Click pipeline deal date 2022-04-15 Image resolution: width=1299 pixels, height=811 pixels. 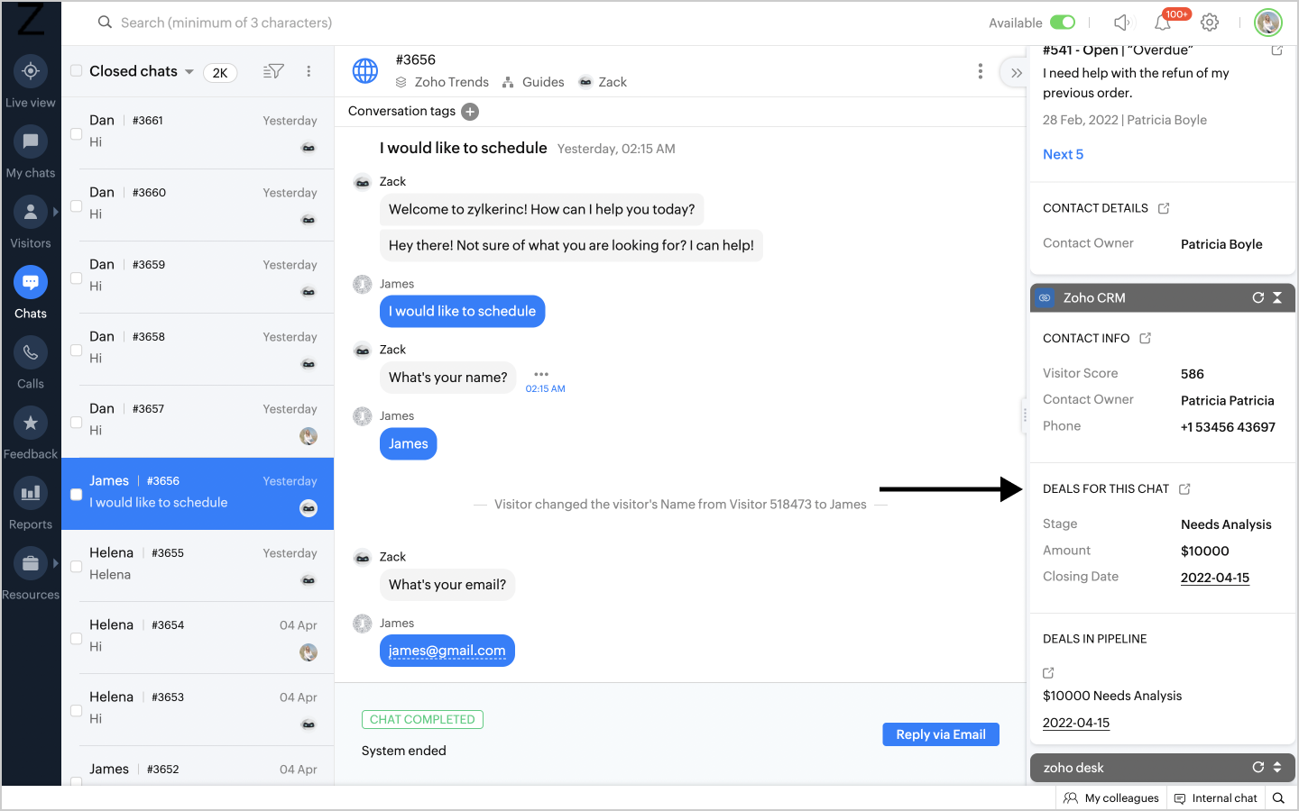1076,723
